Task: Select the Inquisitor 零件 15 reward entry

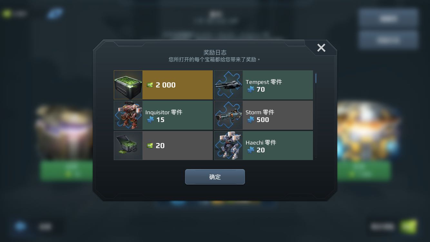Action: click(x=163, y=115)
